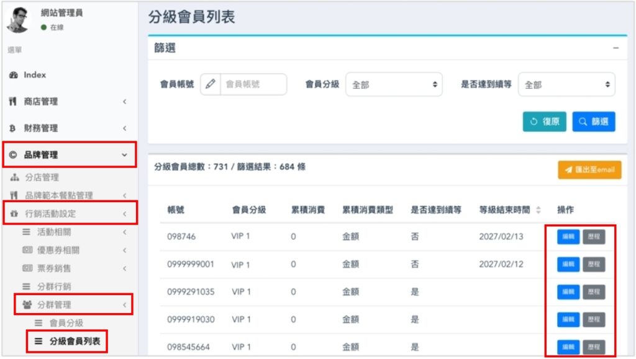
Task: Open Index dashboard from sidebar
Action: [35, 75]
